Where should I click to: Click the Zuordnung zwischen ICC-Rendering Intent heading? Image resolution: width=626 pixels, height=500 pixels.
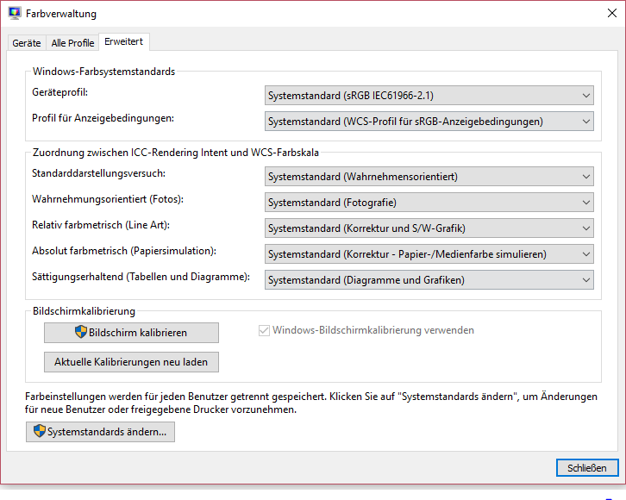coord(176,153)
